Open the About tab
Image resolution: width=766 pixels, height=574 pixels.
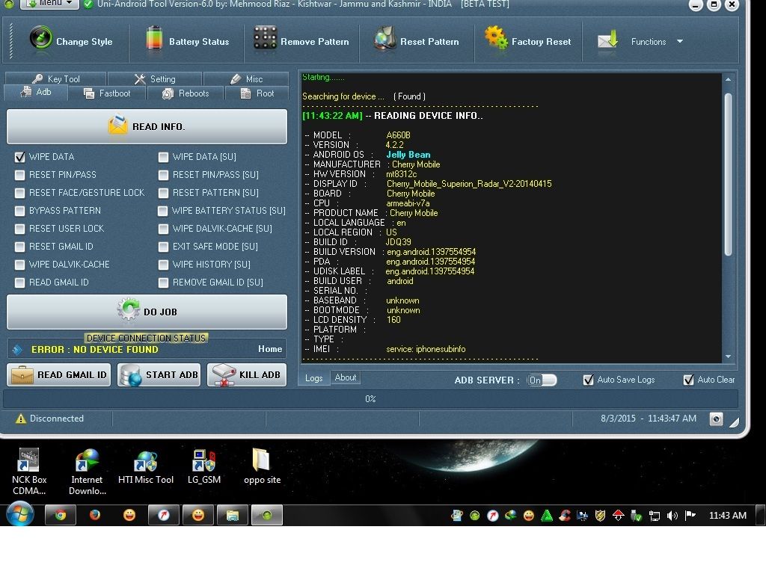point(346,377)
